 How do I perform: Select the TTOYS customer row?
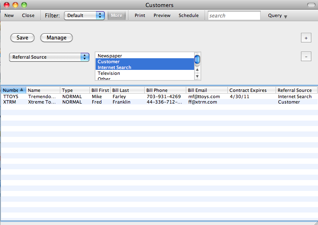[125, 96]
